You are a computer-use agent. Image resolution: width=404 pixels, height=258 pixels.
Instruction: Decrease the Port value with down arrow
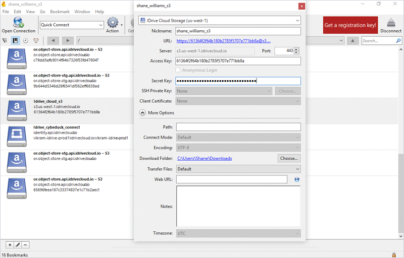click(296, 53)
